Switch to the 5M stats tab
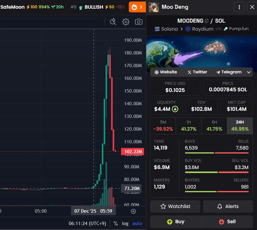Viewport: 257px width, 230px height. pos(163,126)
